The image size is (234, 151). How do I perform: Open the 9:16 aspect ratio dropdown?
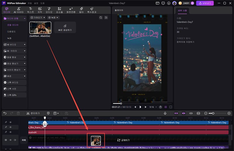pyautogui.click(x=153, y=107)
